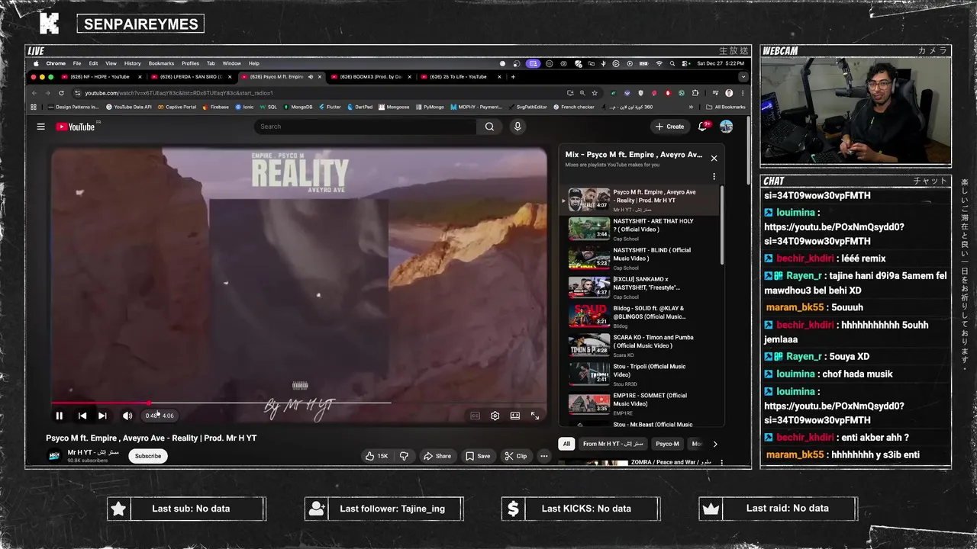Open the MongoDB bookmark
Image resolution: width=977 pixels, height=549 pixels.
[298, 108]
